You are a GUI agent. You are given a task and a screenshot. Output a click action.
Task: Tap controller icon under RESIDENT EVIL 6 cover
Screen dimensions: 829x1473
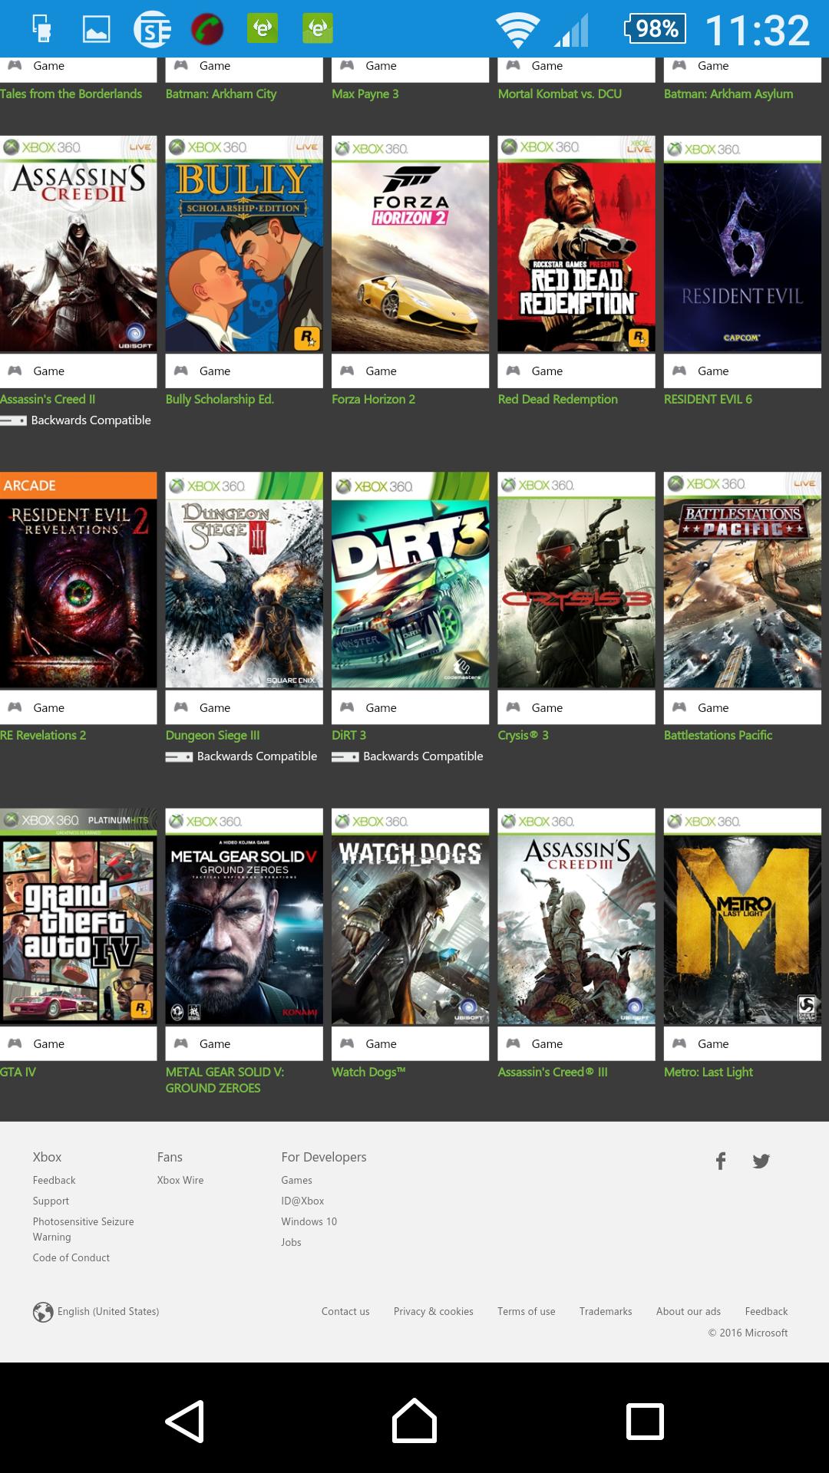[679, 371]
